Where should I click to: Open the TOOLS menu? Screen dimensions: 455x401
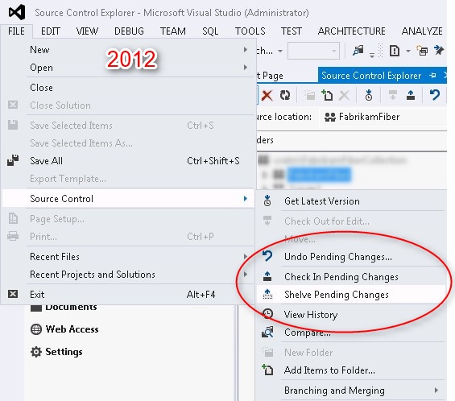point(250,31)
